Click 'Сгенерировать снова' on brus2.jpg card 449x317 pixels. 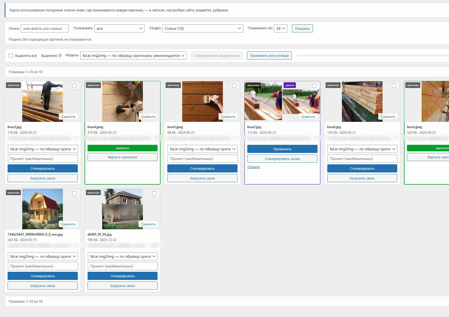[282, 159]
